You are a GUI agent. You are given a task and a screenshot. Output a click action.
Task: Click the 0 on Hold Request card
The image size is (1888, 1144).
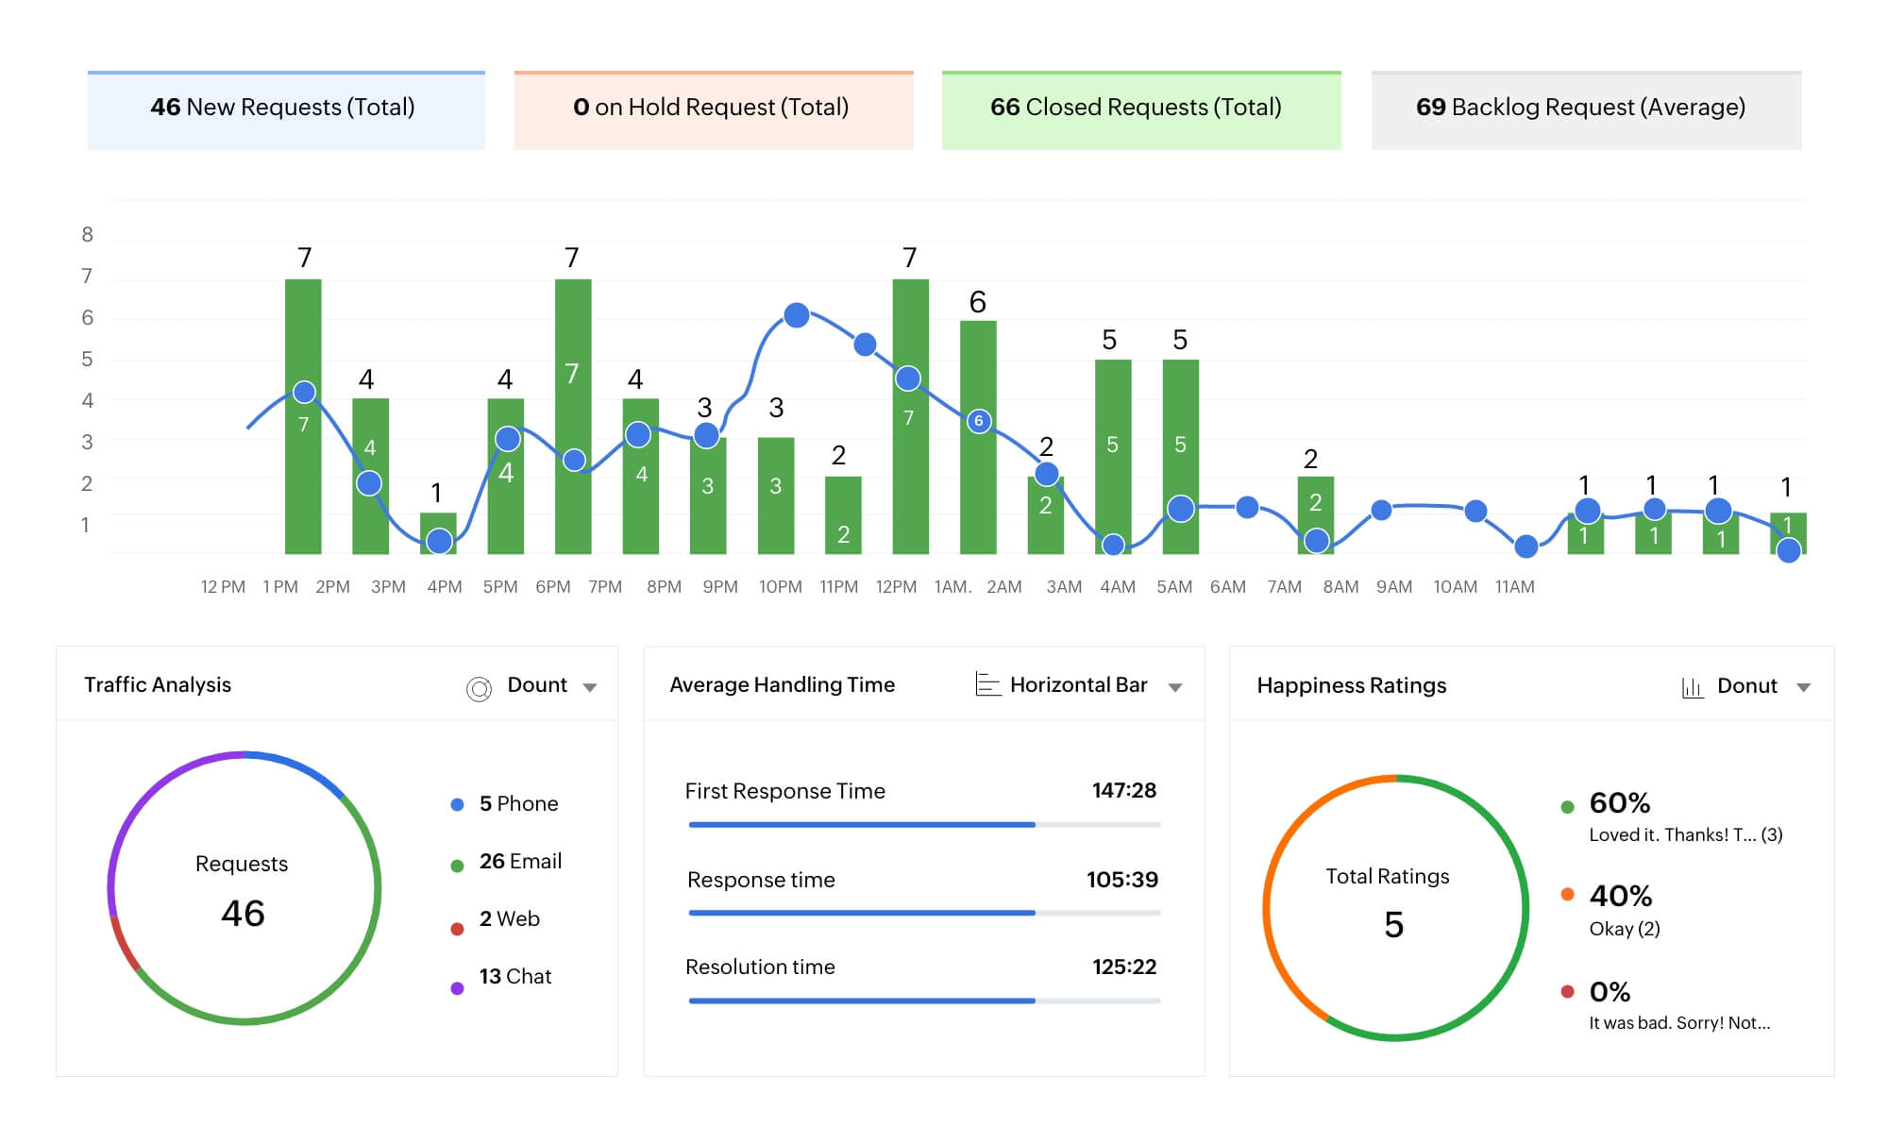click(713, 109)
